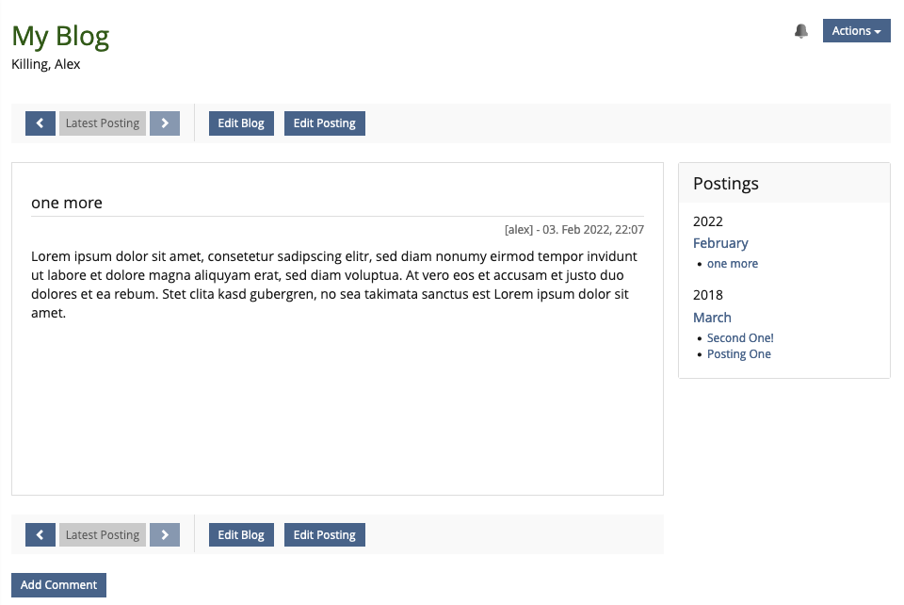This screenshot has width=904, height=605.
Task: Click top Edit Posting button
Action: tap(324, 123)
